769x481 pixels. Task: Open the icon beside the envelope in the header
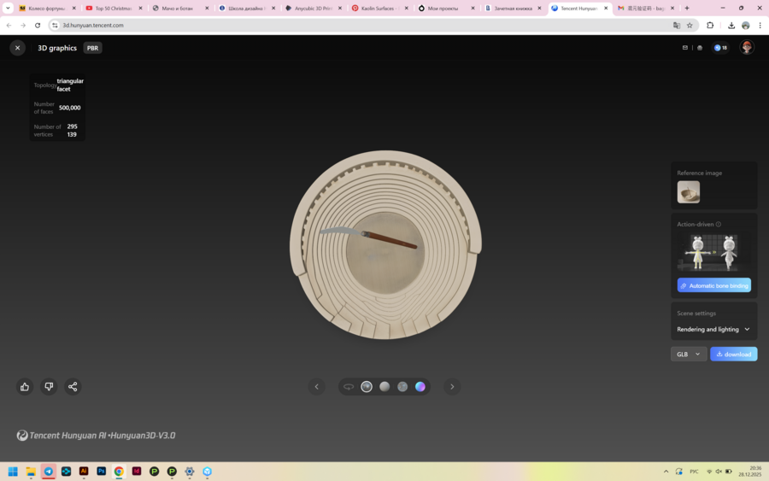700,48
